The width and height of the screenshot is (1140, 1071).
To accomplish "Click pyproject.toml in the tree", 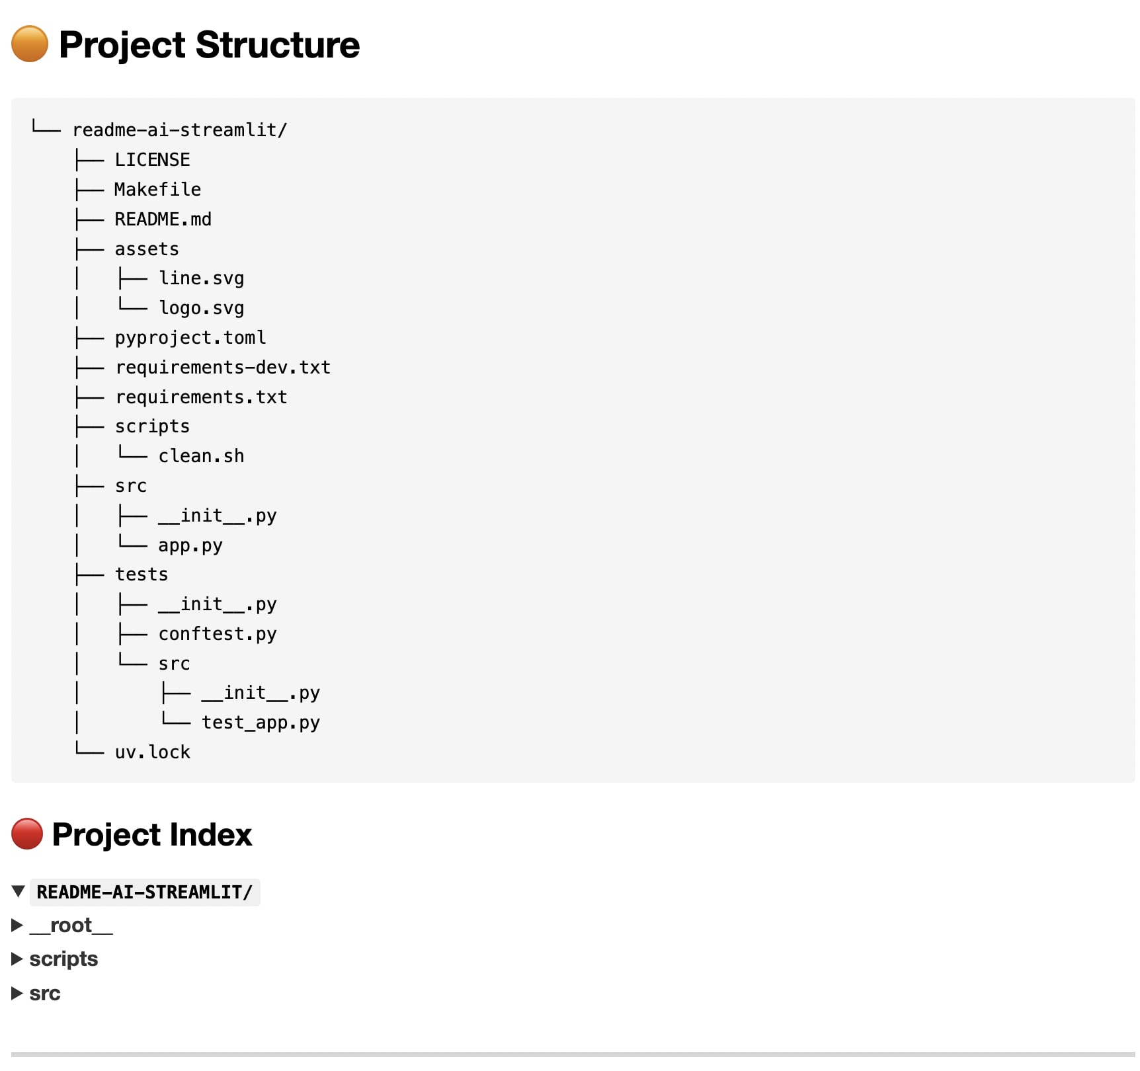I will (x=190, y=338).
